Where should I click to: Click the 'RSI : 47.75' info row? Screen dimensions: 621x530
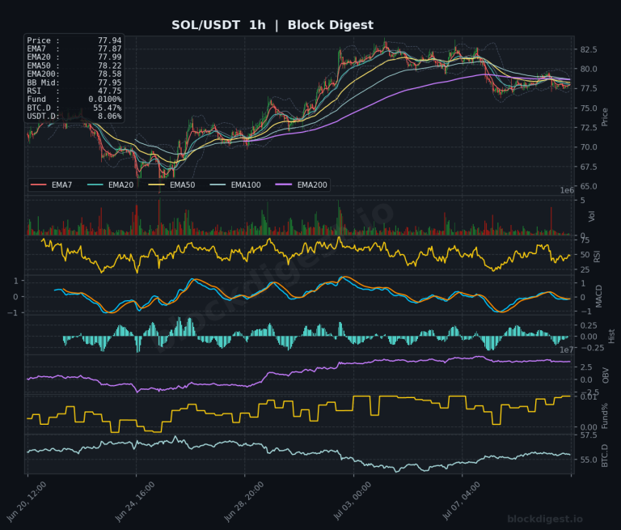(x=74, y=91)
